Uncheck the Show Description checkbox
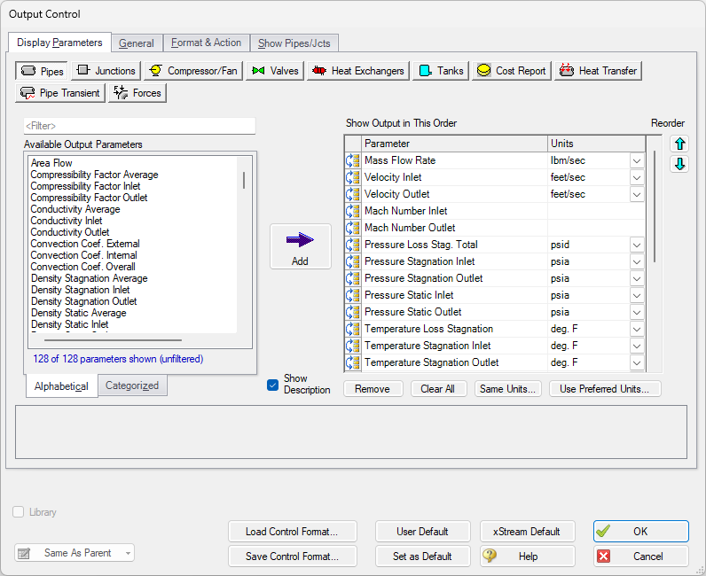The height and width of the screenshot is (576, 706). click(272, 385)
